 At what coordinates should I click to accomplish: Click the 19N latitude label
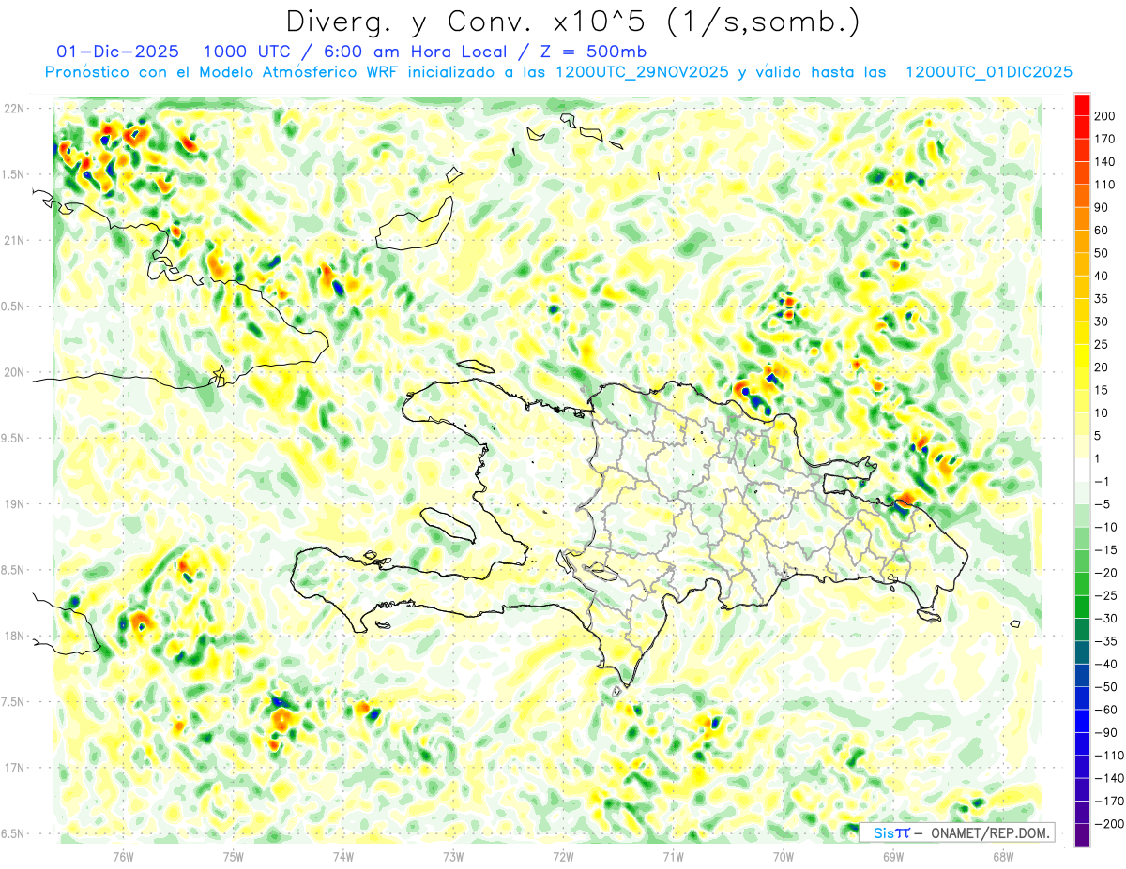pyautogui.click(x=15, y=504)
